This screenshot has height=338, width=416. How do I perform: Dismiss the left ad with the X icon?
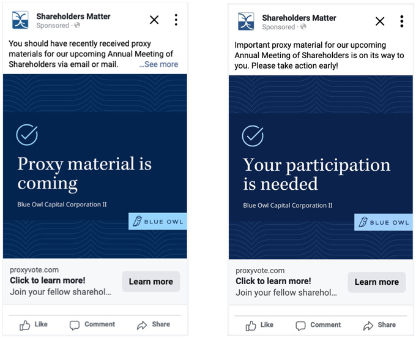[154, 20]
